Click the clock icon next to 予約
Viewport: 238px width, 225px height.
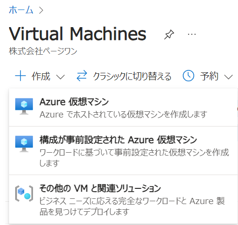188,76
